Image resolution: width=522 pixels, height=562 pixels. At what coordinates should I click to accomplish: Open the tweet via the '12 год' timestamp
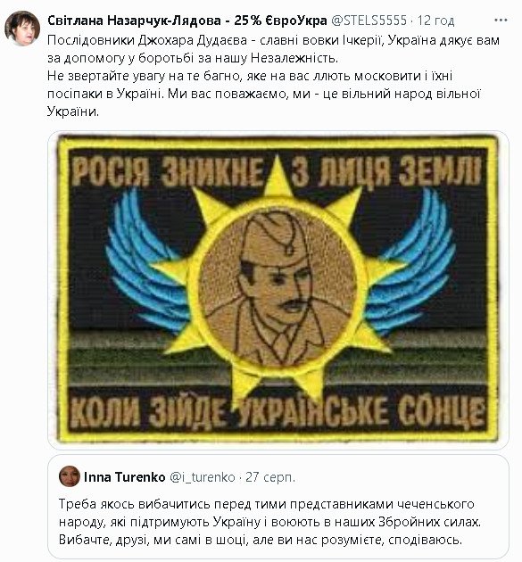435,21
